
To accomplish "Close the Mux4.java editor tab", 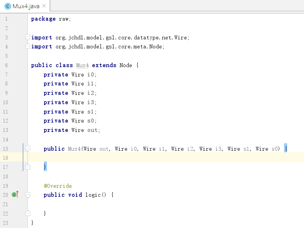I will click(x=44, y=6).
